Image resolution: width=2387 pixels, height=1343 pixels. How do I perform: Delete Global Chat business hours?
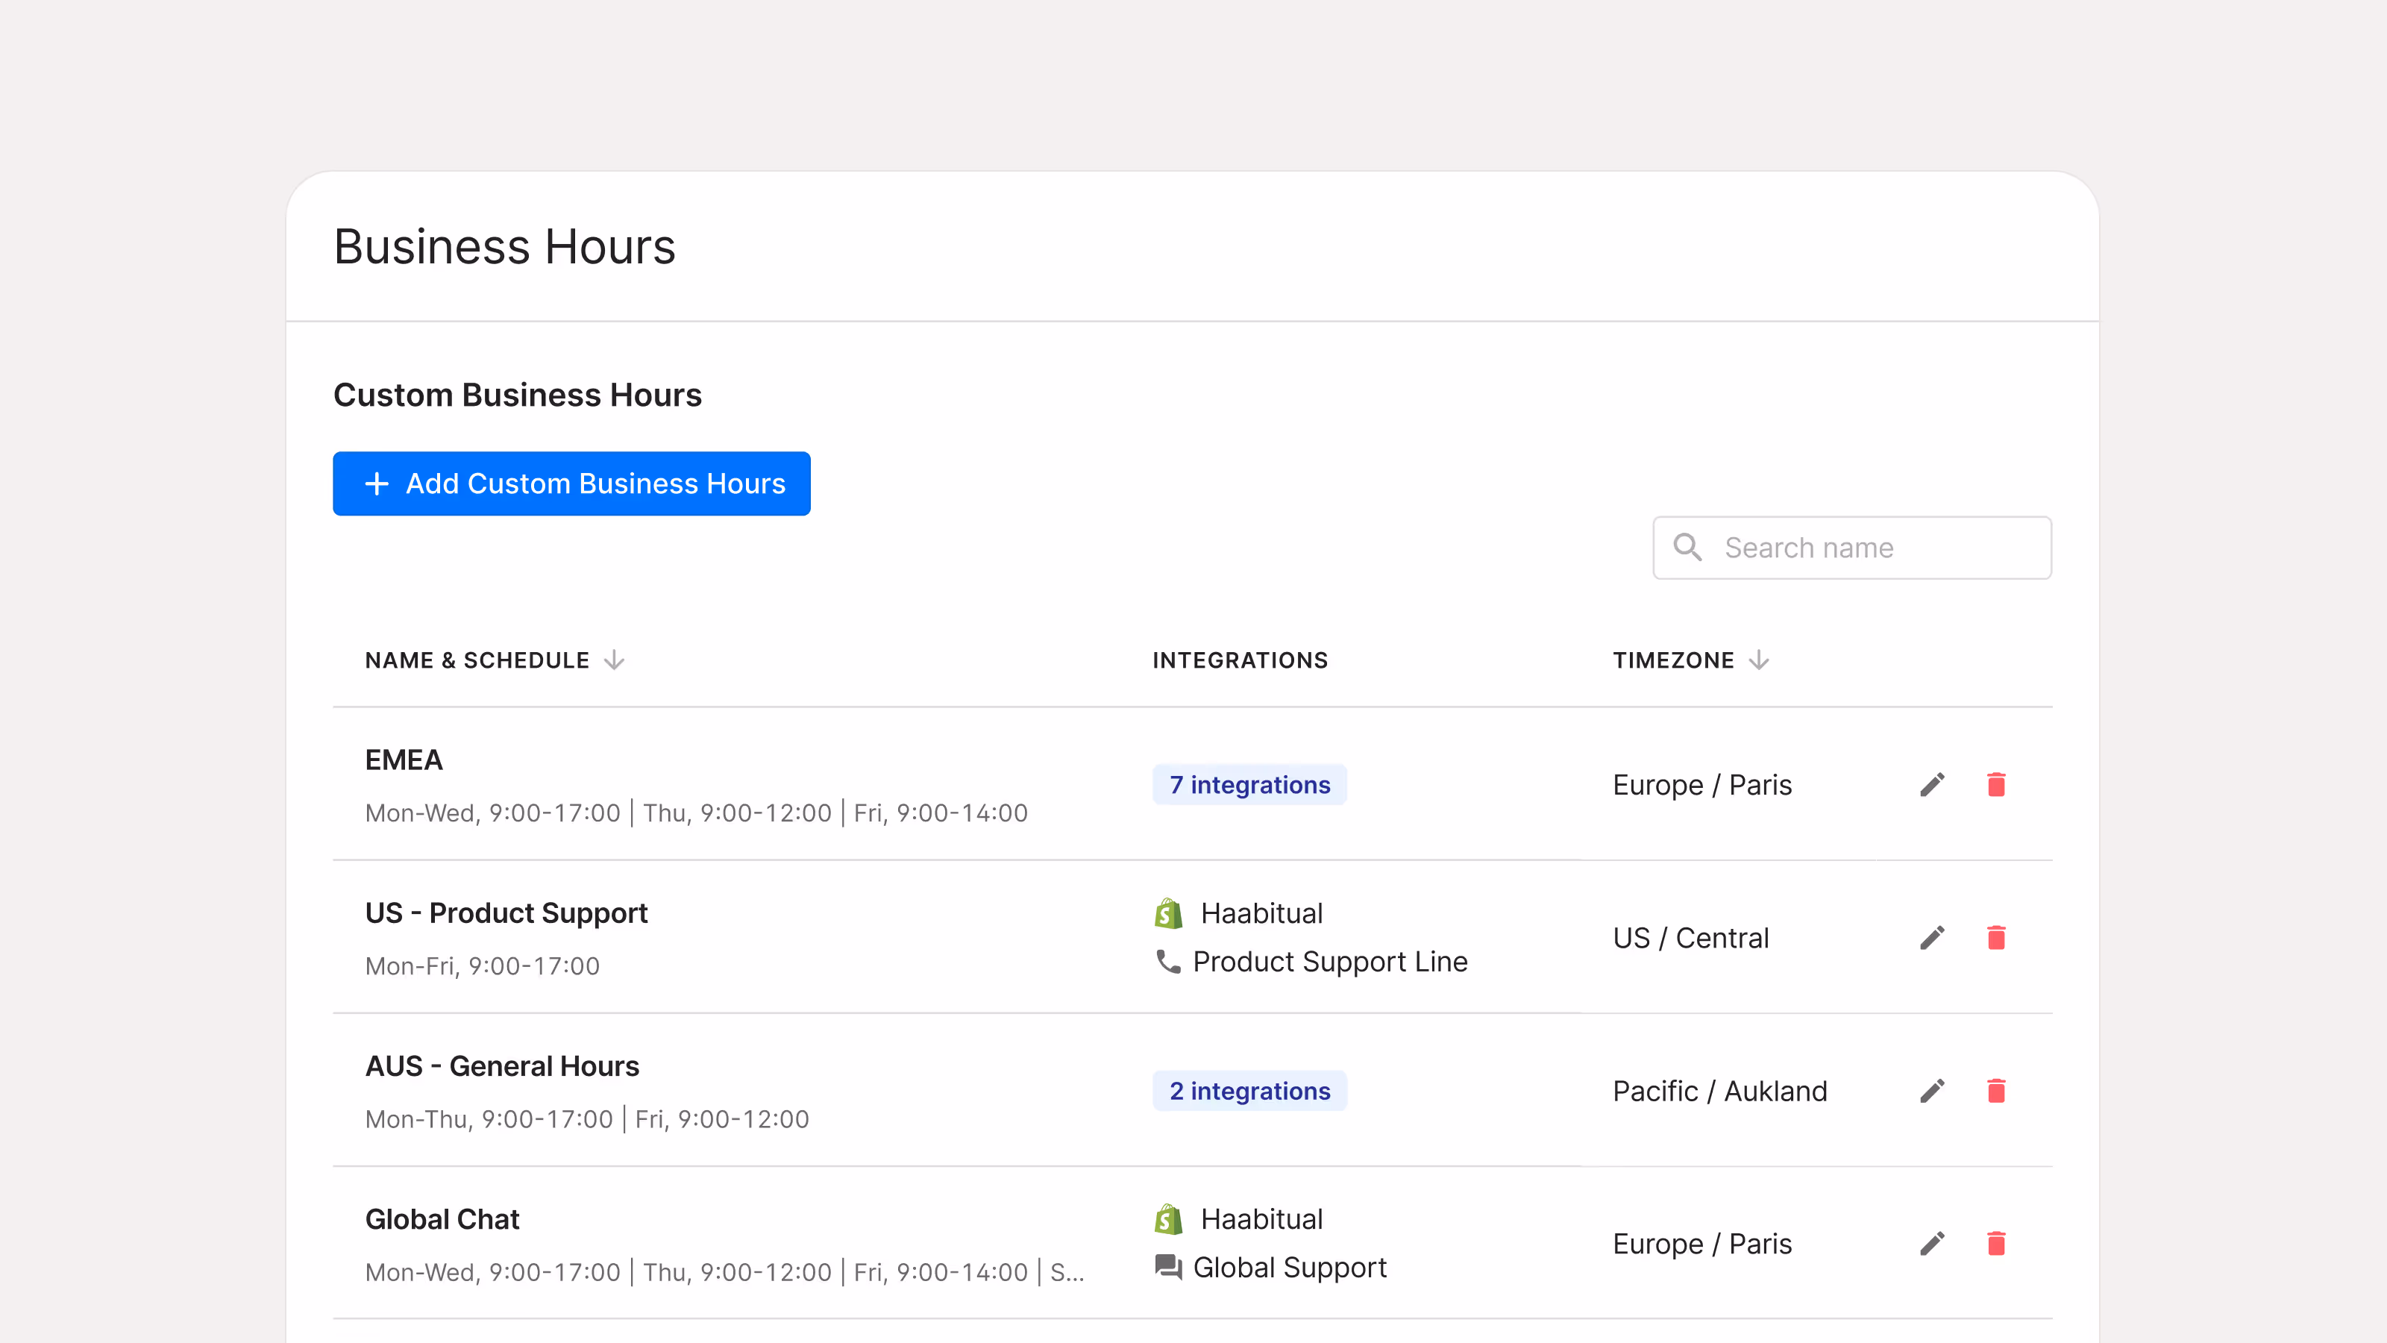[1996, 1244]
